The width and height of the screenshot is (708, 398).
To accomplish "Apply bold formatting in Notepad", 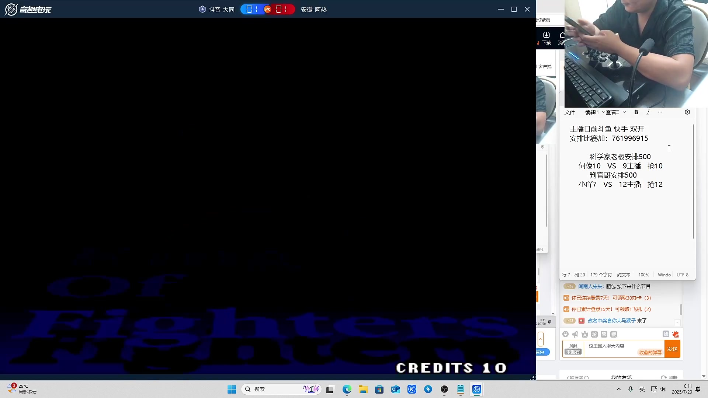I will point(636,112).
